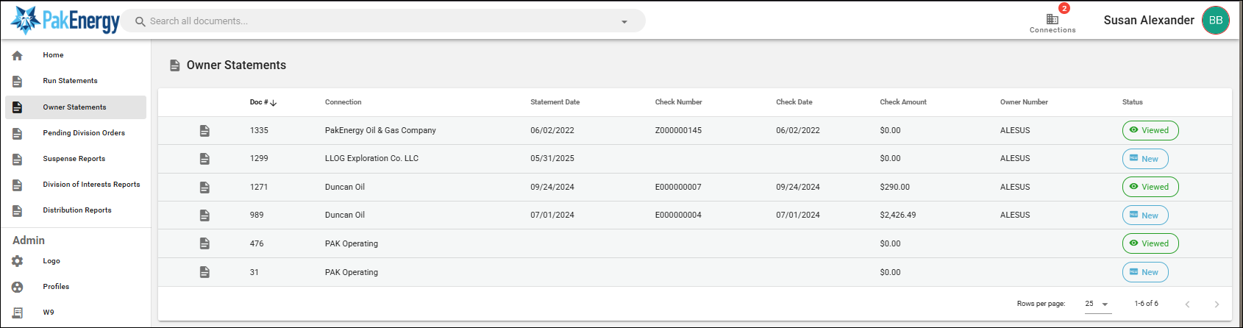1243x328 pixels.
Task: Click the New status for Doc 1299
Action: coord(1145,159)
